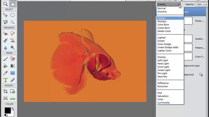Select the Smart Brush tool

point(6,40)
